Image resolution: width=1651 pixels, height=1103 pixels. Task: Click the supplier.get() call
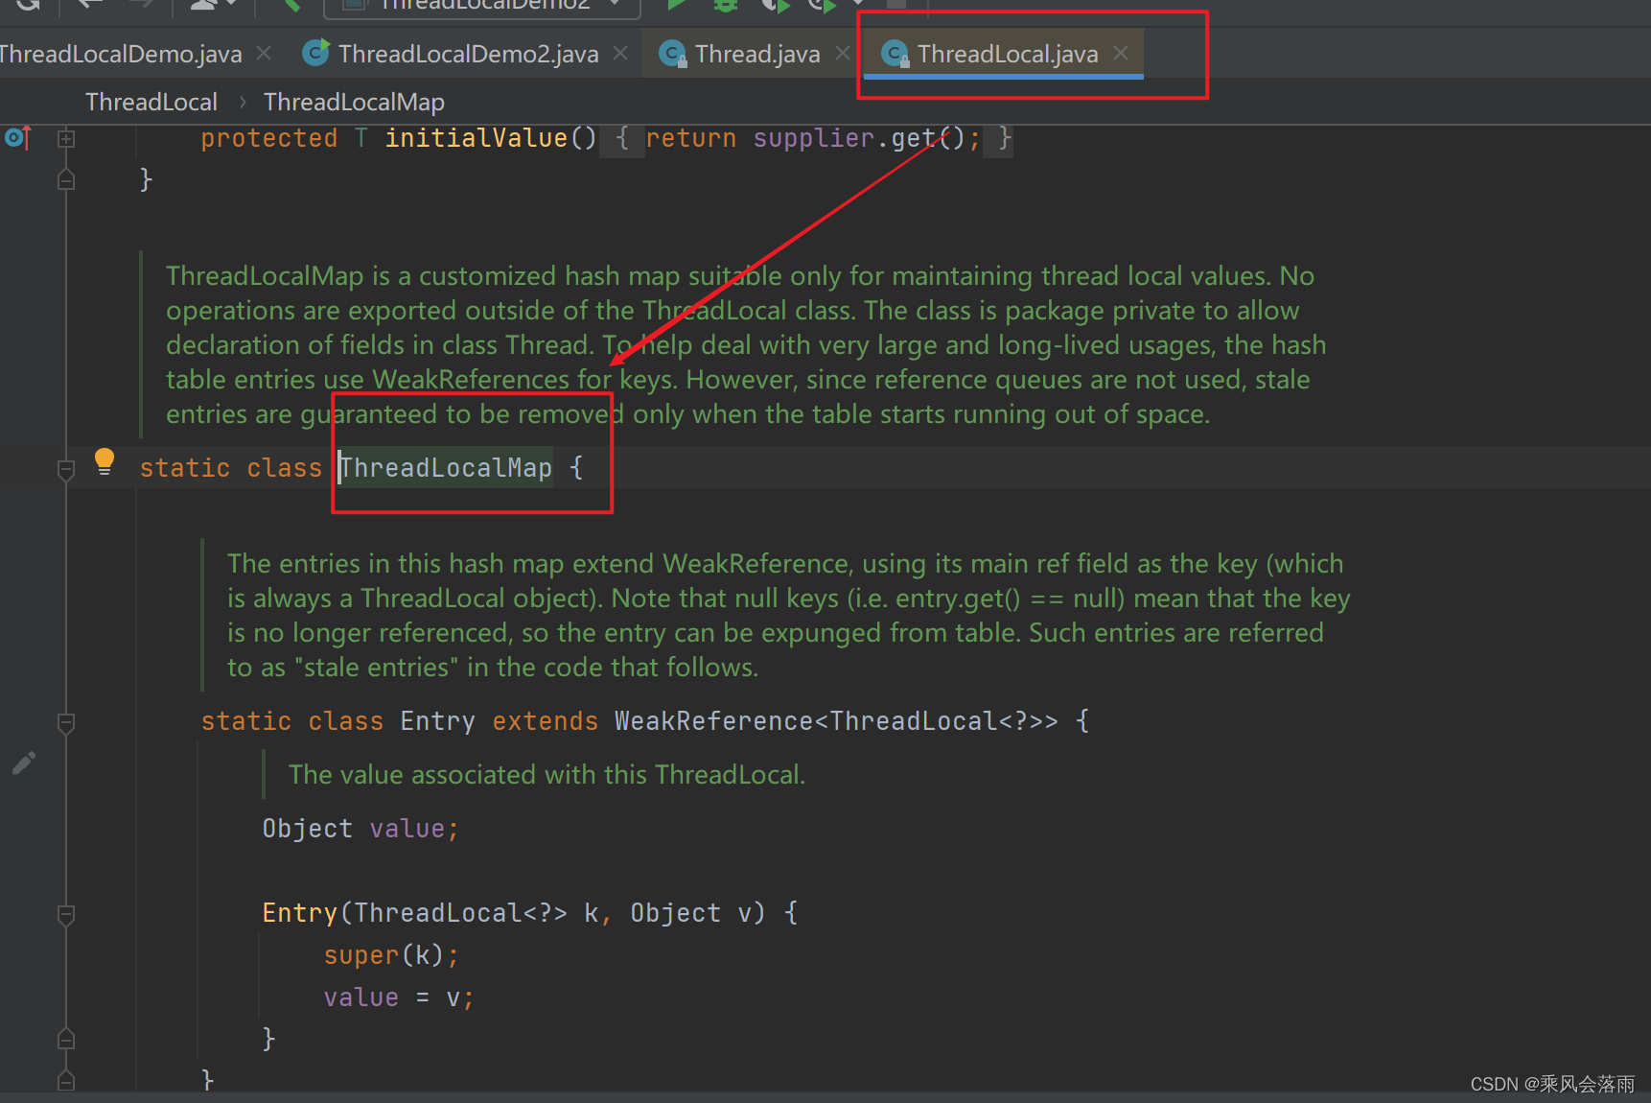858,138
